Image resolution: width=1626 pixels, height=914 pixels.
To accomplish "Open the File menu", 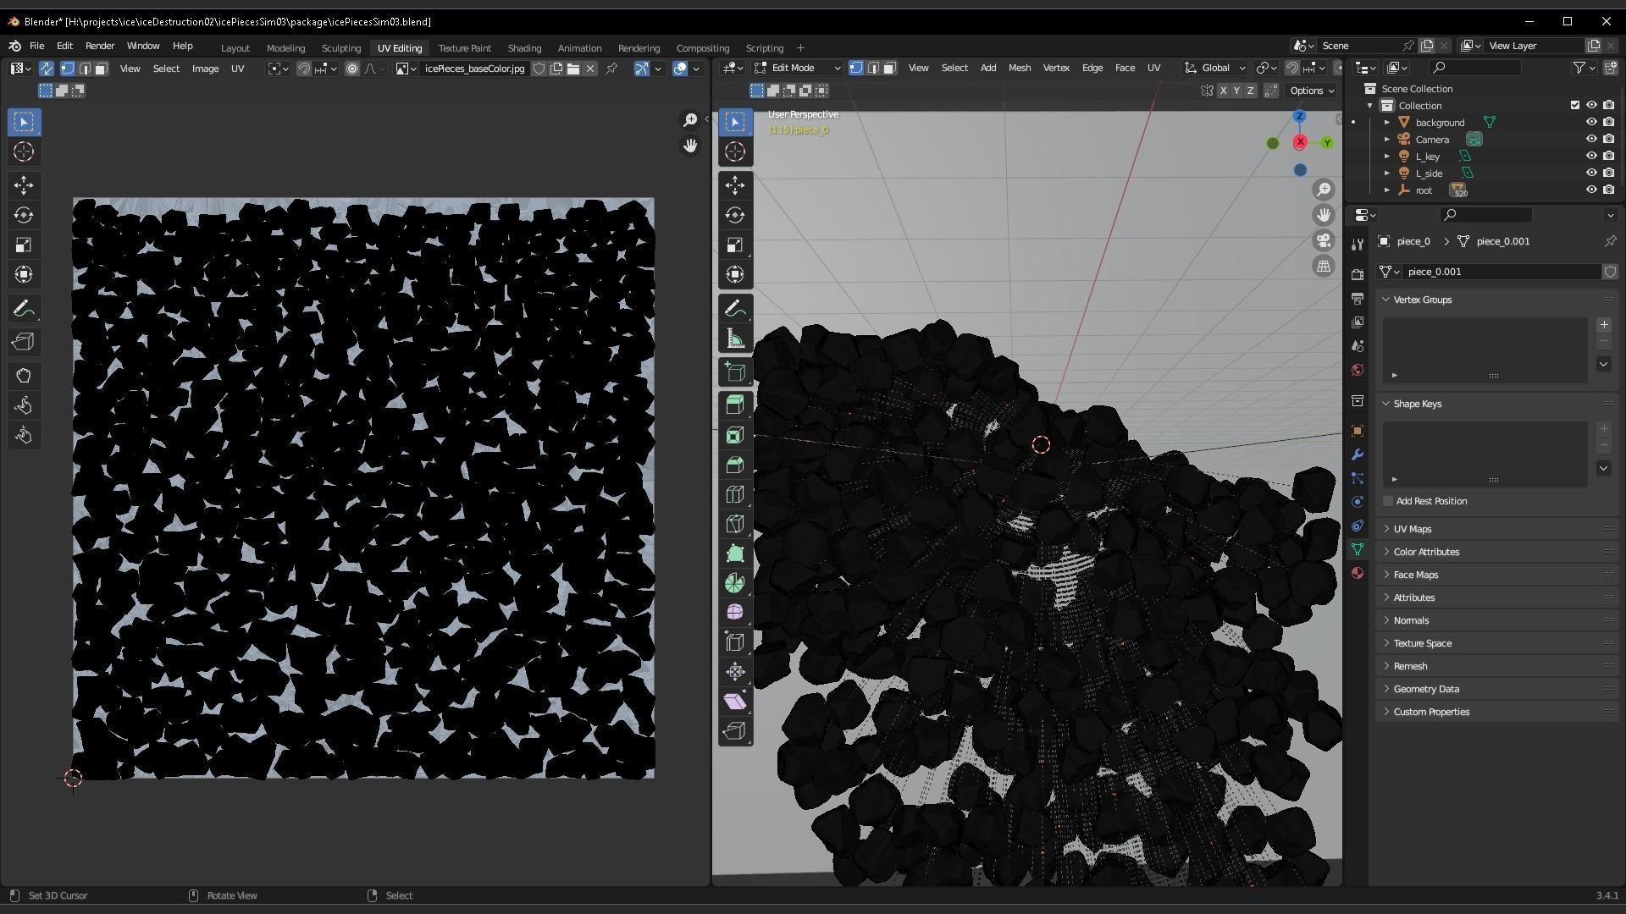I will (36, 46).
